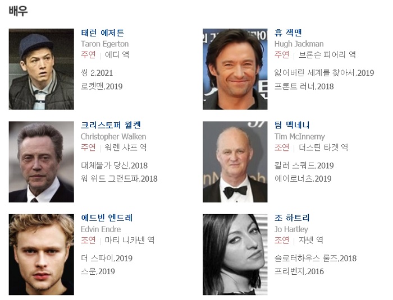Click the actor name 에드빈 엔드레

click(x=107, y=218)
